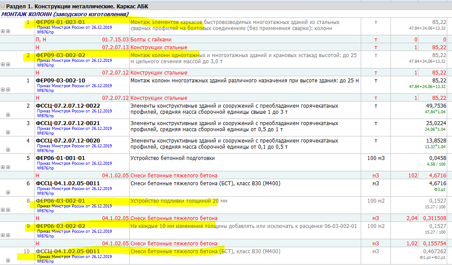Viewport: 452px width, 265px height.
Task: Click description 'Монтаж колонн многоэтажных зданий различного назначения'
Action: [245, 81]
